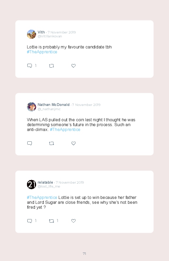
Task: Retweet Nathan McDonald's anti-climax tweet
Action: pyautogui.click(x=51, y=143)
